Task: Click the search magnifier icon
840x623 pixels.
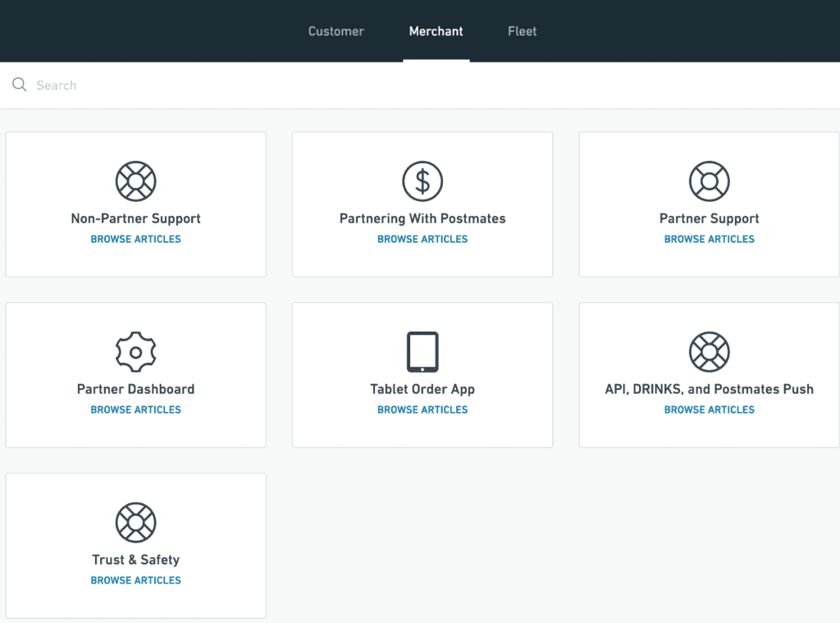Action: [x=20, y=85]
